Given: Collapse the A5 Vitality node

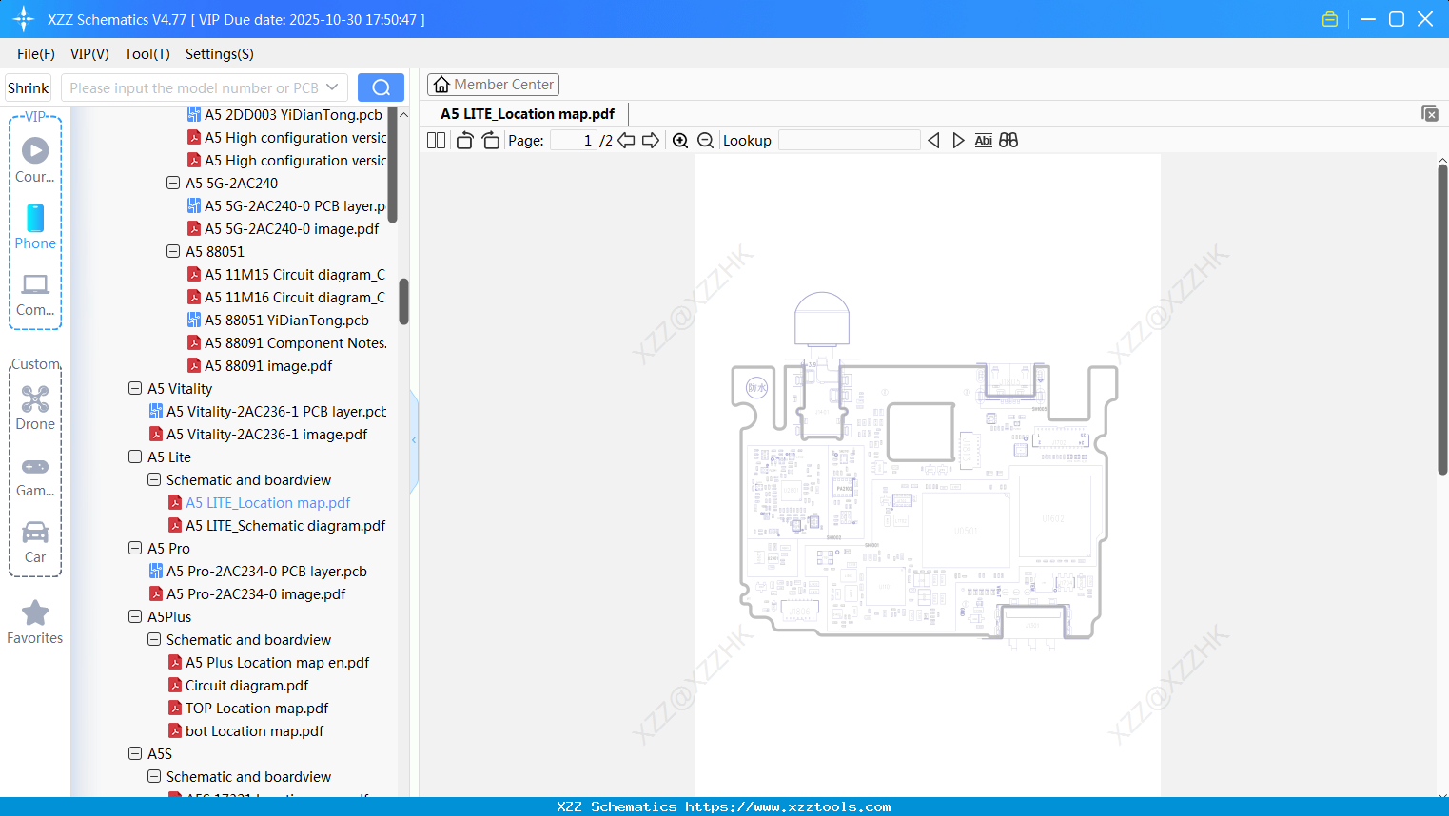Looking at the screenshot, I should (x=135, y=388).
